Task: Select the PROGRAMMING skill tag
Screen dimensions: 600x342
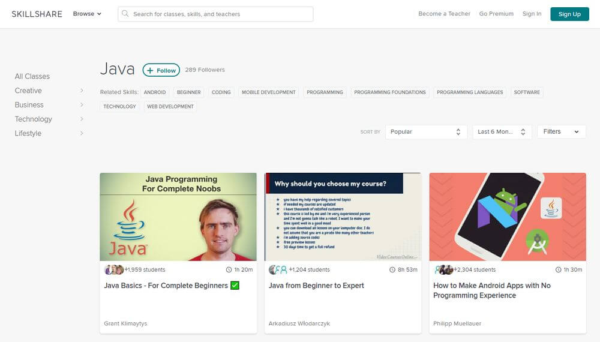Action: [325, 92]
